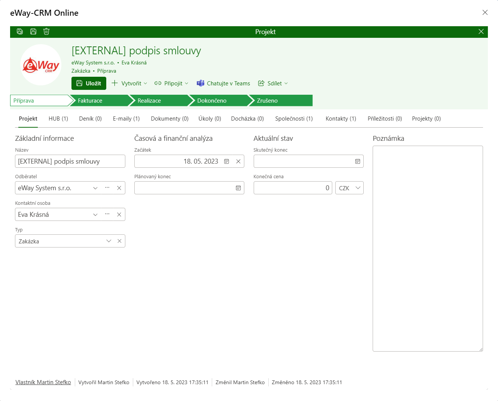
Task: Open the Plánovaný konec calendar icon
Action: [x=238, y=188]
